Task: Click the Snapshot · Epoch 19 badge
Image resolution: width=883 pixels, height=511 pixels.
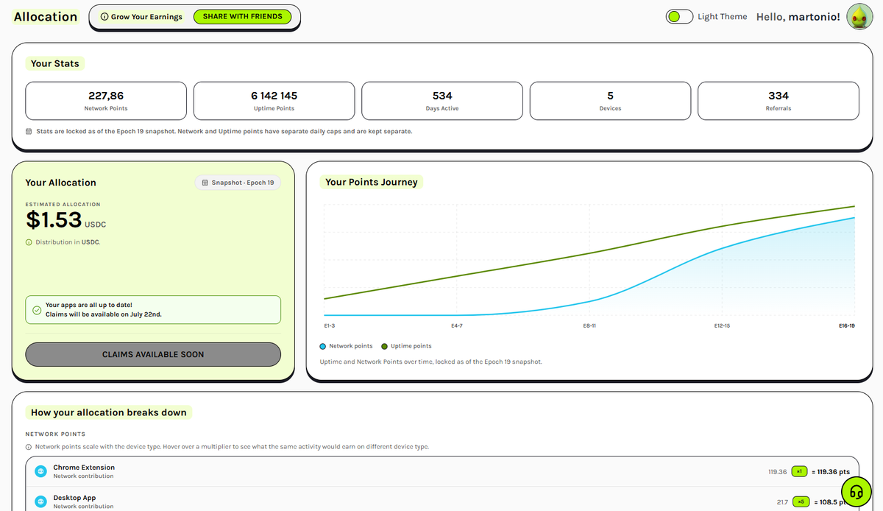Action: click(x=238, y=183)
